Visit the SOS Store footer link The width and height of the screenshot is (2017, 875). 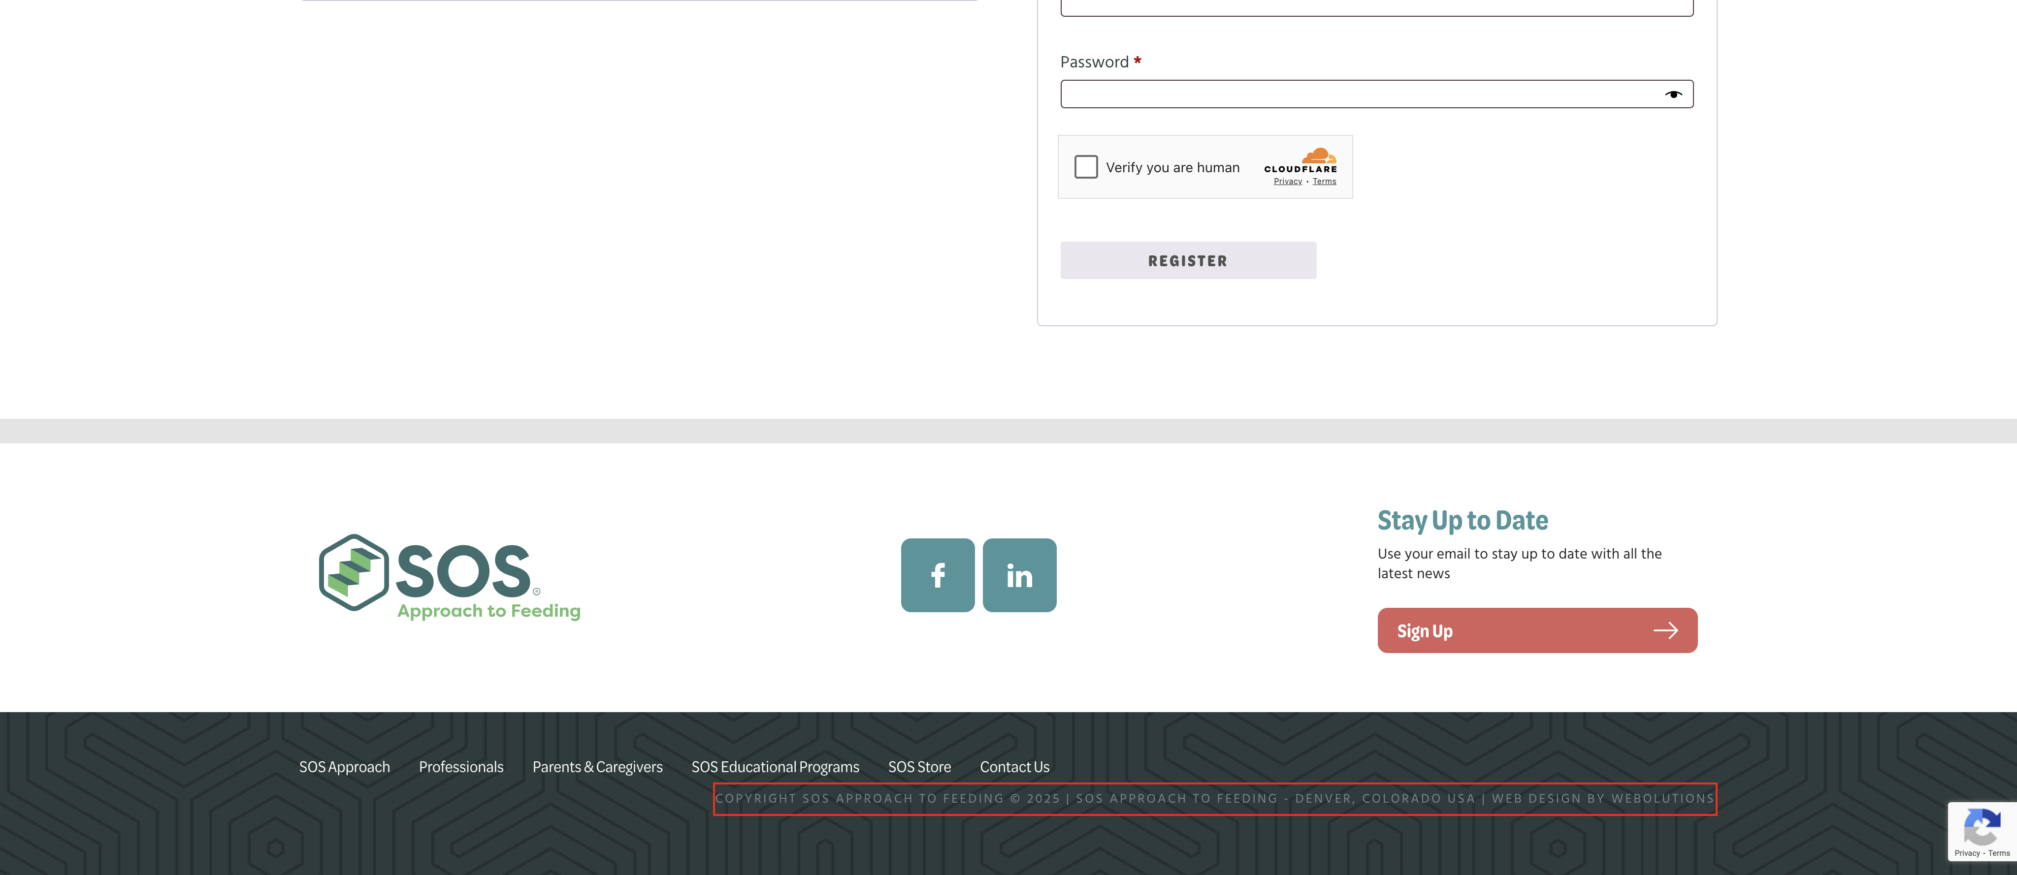919,767
